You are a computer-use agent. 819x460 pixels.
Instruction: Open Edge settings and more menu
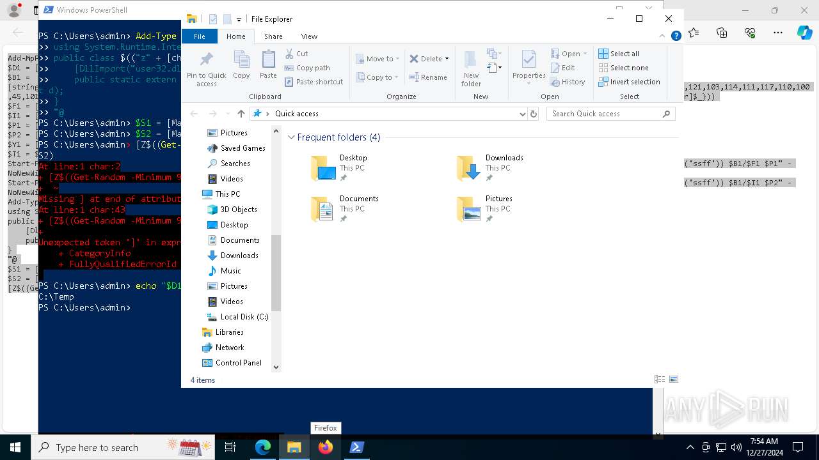[x=778, y=33]
